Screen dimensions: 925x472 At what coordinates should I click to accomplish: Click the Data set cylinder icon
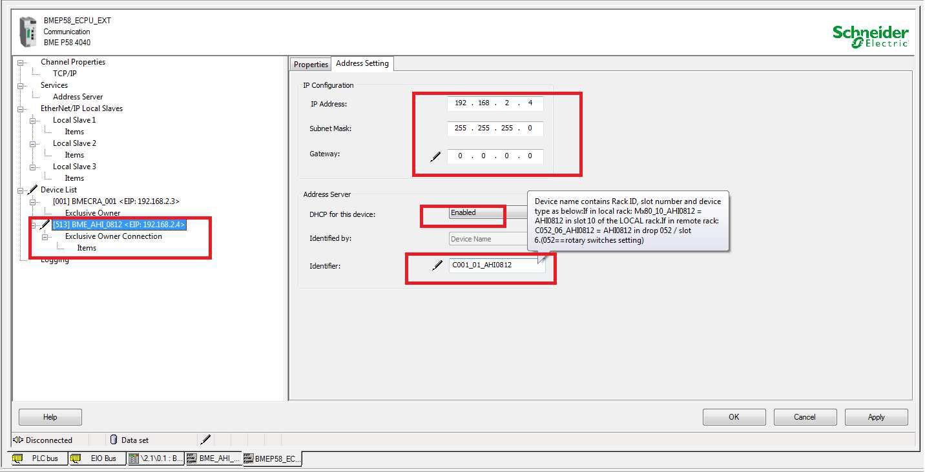click(x=114, y=440)
